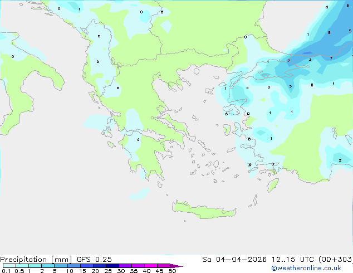The width and height of the screenshot is (353, 273).
Task: Pick the 2–5 mm legend color swatch
Action: tap(48, 266)
